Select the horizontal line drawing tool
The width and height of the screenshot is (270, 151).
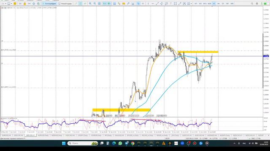153,4
